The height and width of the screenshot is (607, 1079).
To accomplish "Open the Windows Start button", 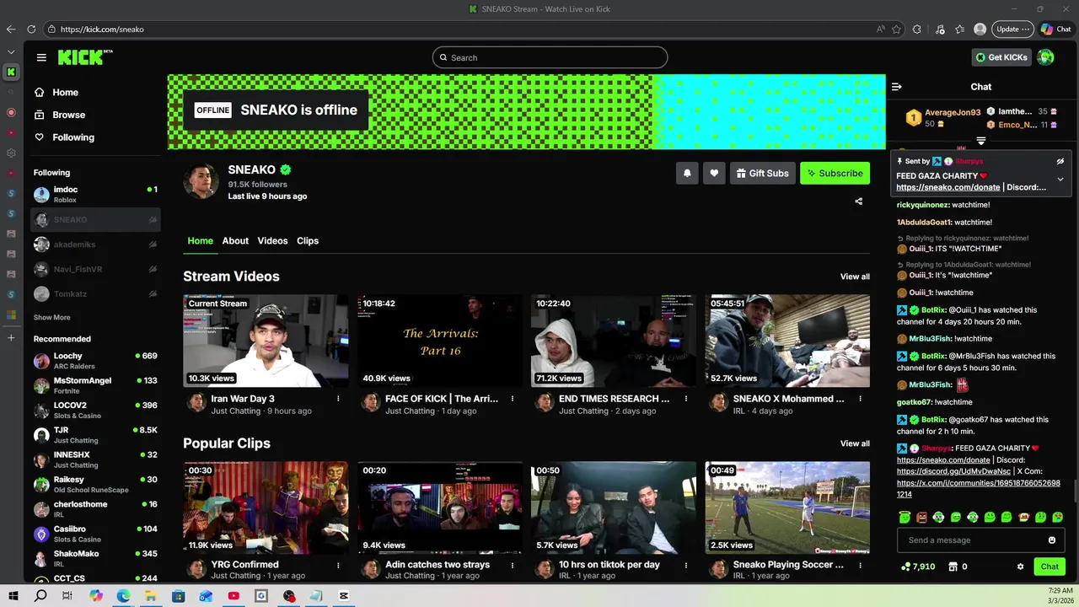I will 13,596.
